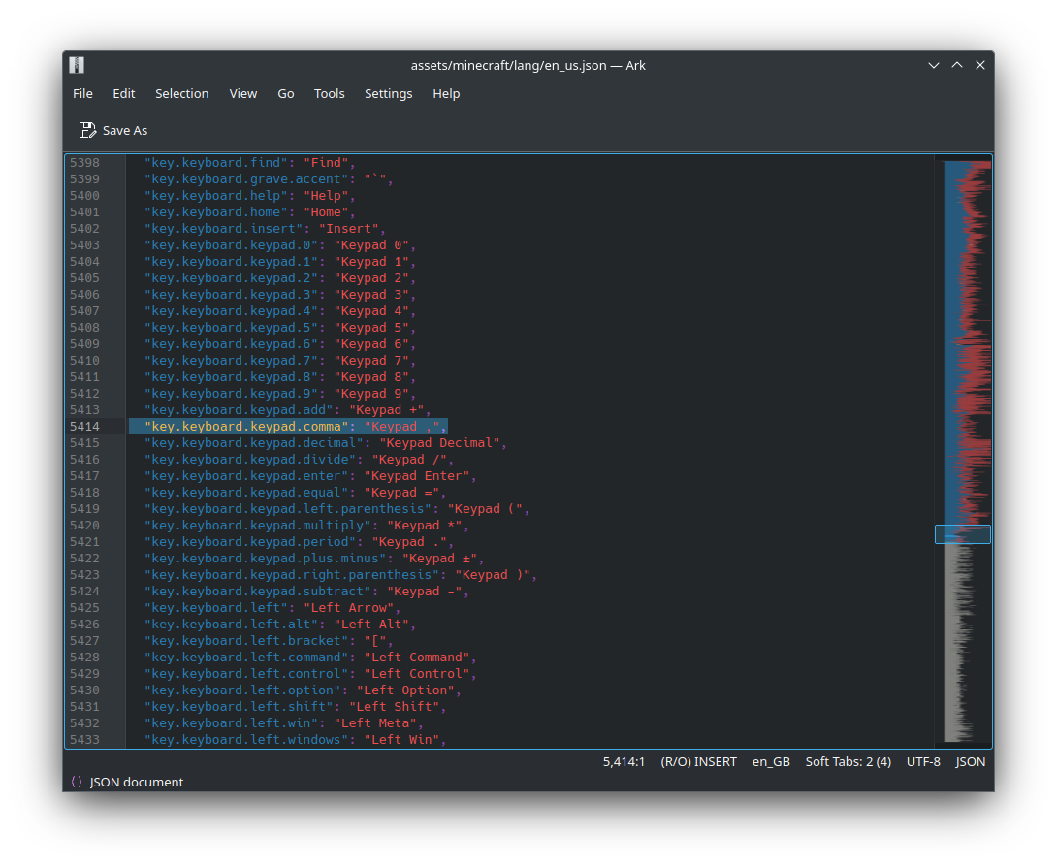Click the red-blue upper part of minimap
The width and height of the screenshot is (1057, 866).
click(967, 342)
